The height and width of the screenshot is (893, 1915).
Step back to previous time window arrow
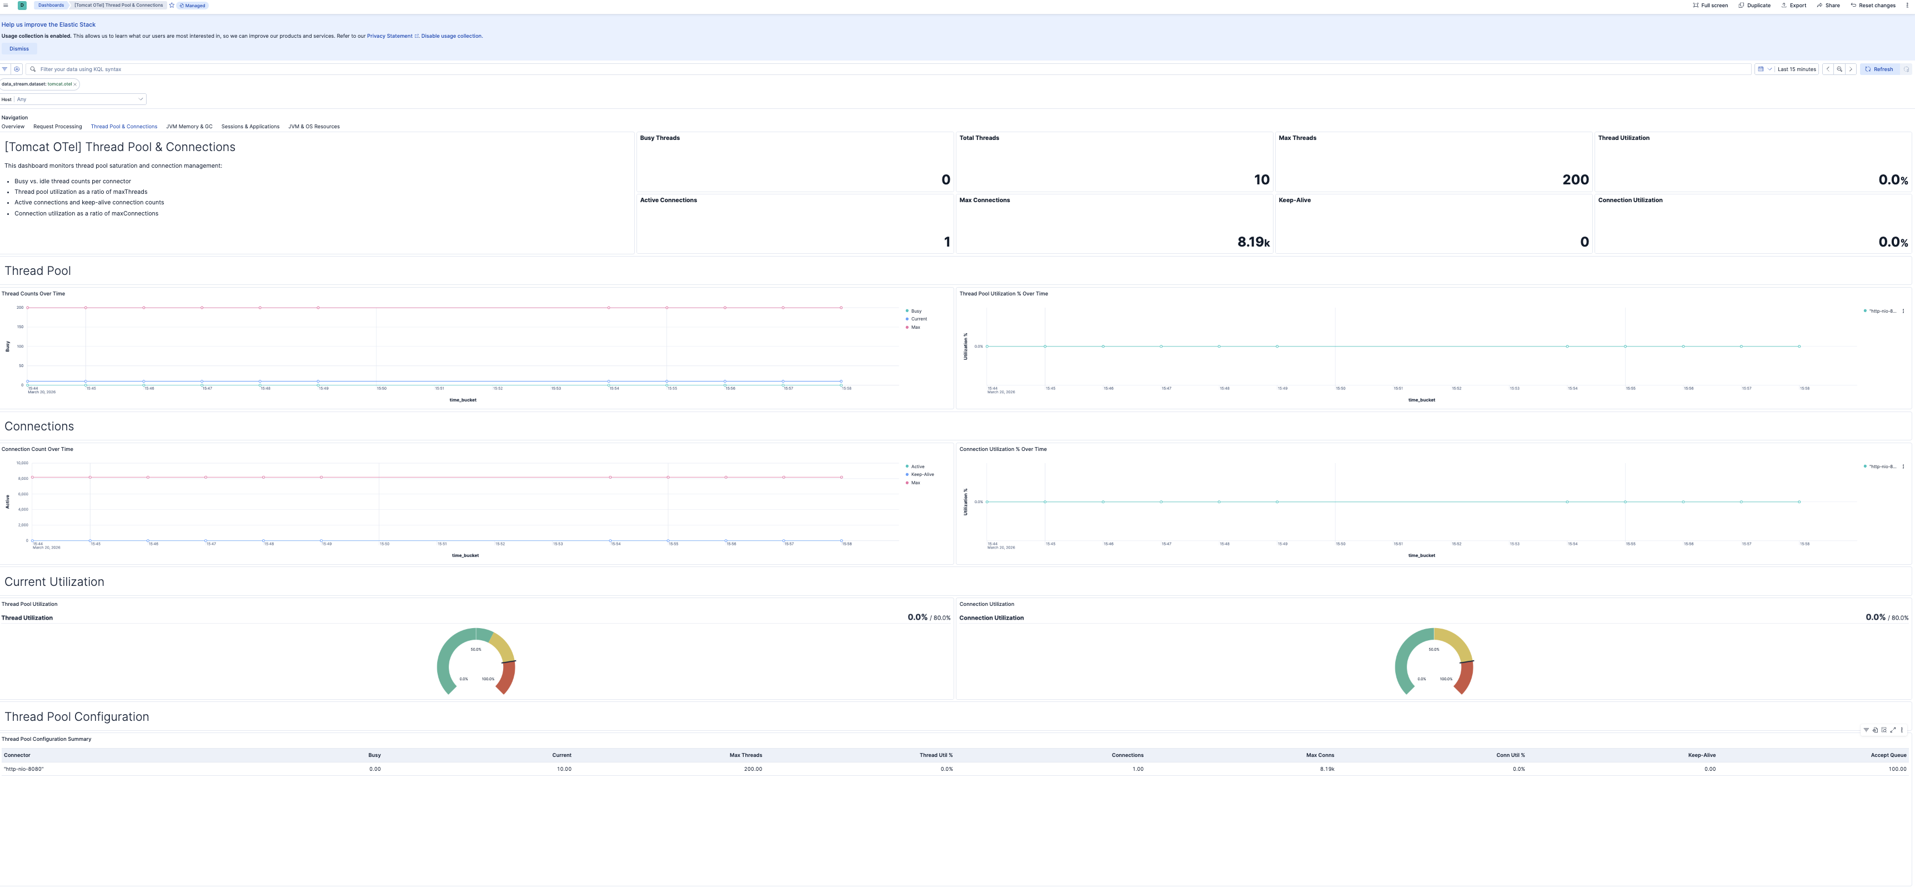point(1828,69)
